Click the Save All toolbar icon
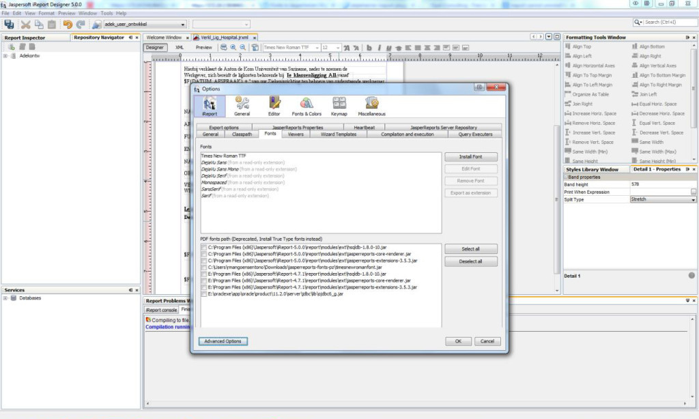699x419 pixels. pos(9,24)
